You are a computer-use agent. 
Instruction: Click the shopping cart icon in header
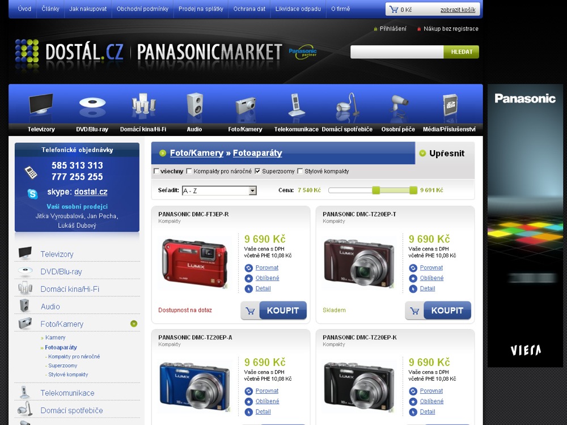[x=393, y=10]
